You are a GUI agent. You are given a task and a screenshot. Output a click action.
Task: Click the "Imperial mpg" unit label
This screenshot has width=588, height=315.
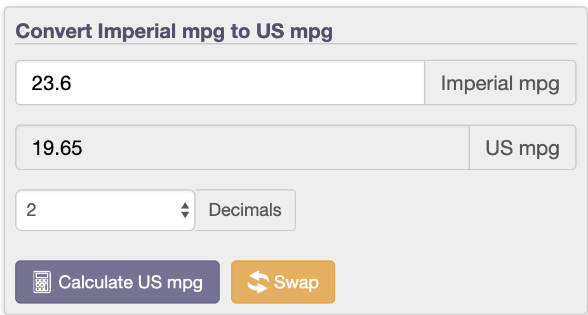(x=500, y=83)
